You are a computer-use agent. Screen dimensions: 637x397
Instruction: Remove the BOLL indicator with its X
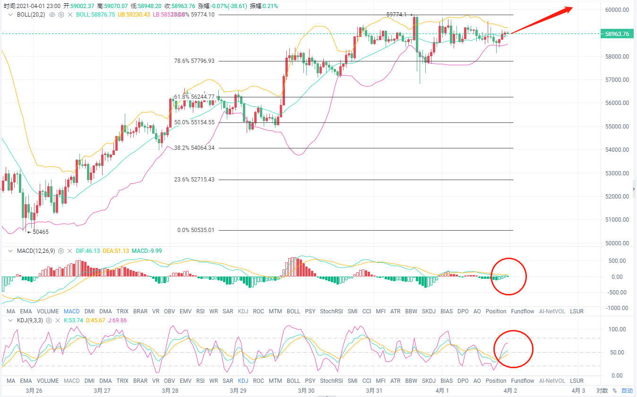[70, 15]
